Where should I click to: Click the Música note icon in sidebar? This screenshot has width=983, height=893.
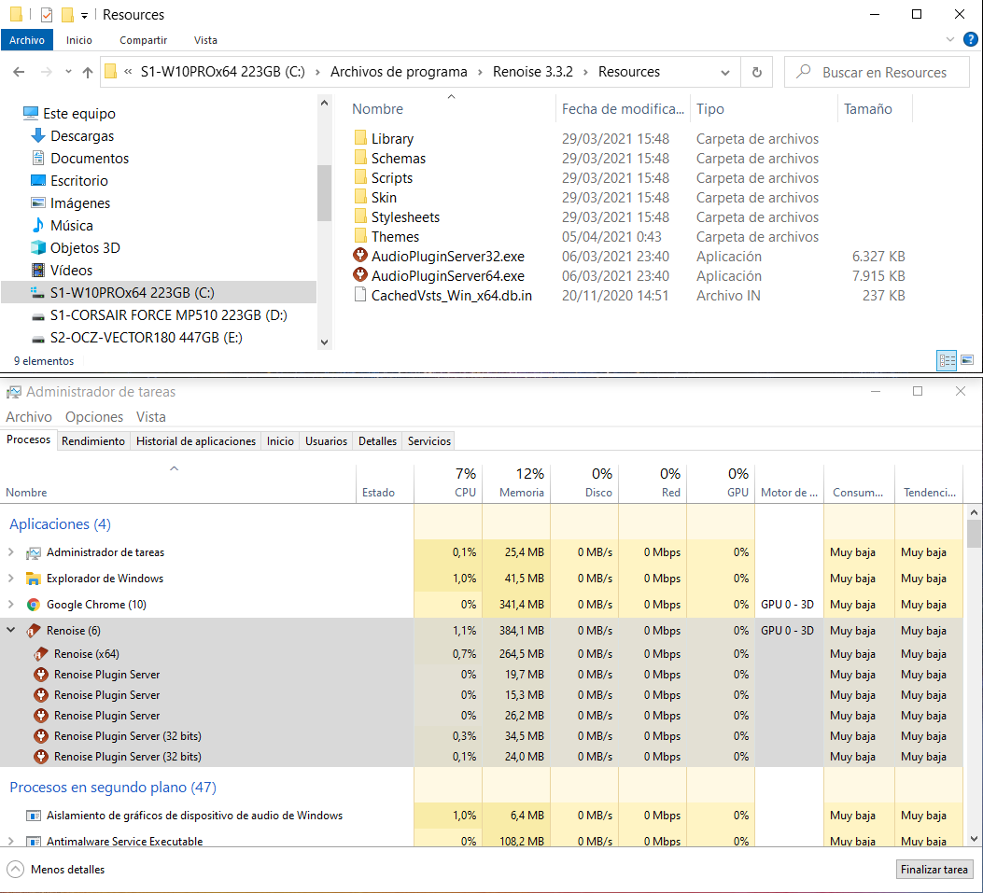tap(38, 225)
